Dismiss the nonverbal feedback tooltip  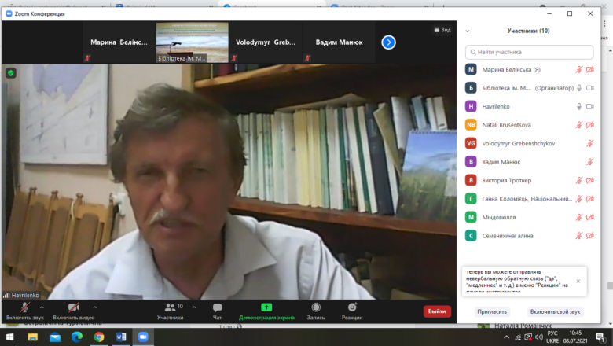click(x=578, y=281)
